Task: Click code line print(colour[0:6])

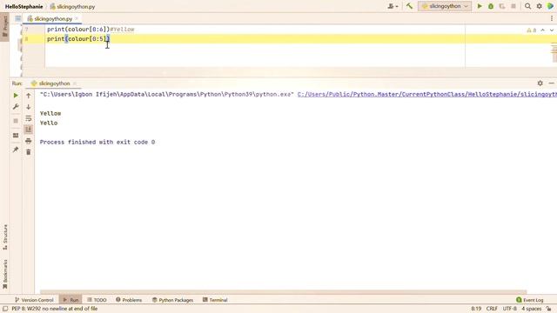Action: coord(78,29)
